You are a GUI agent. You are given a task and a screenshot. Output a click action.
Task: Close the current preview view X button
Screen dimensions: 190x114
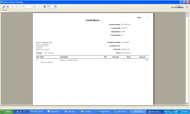coord(187,7)
